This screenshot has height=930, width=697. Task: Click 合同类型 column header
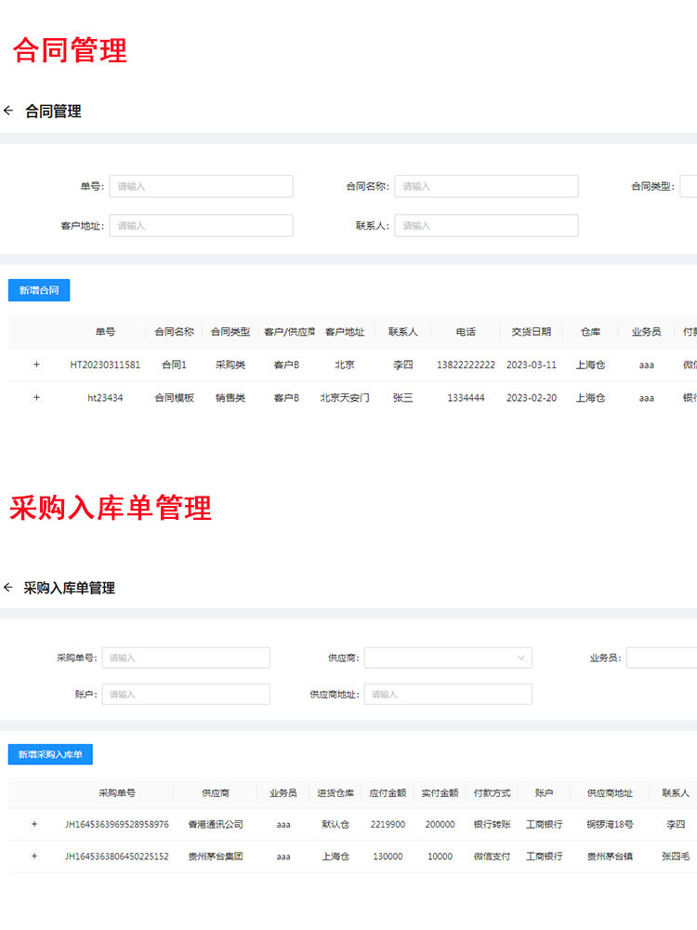(x=230, y=332)
